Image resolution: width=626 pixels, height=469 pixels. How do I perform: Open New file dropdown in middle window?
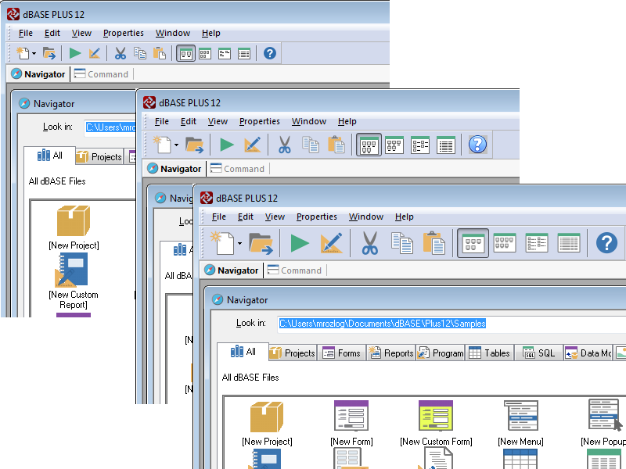click(176, 145)
